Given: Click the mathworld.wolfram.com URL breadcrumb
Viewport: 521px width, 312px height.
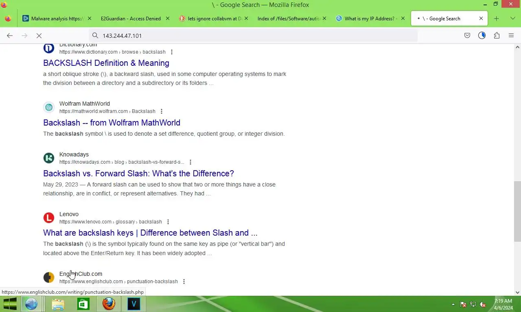Looking at the screenshot, I should [x=107, y=111].
